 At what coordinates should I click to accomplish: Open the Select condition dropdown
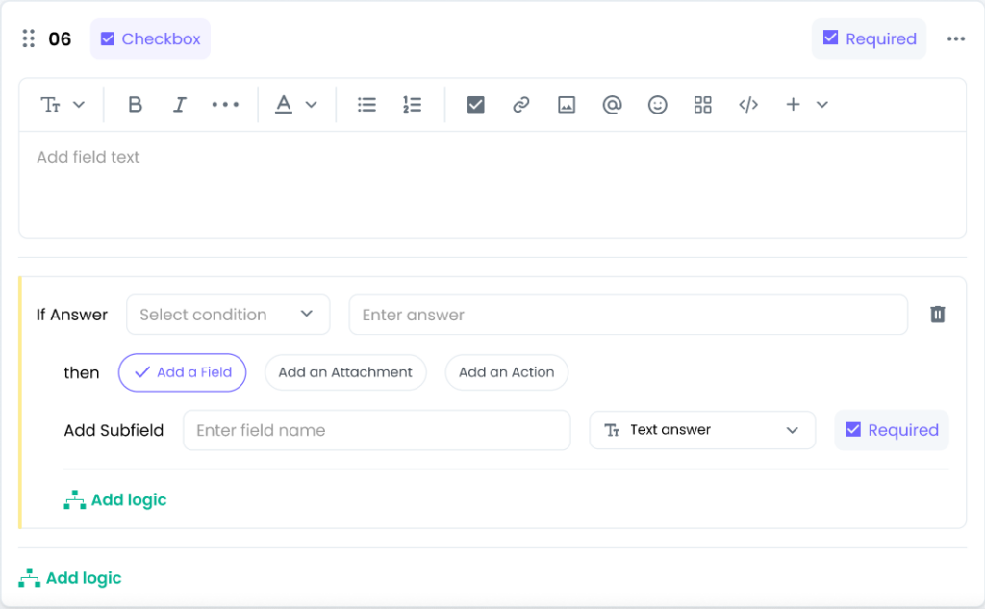(228, 315)
